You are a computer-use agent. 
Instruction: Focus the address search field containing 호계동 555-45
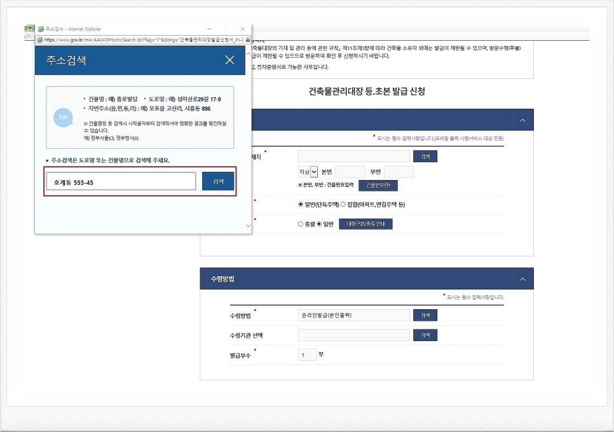click(121, 181)
